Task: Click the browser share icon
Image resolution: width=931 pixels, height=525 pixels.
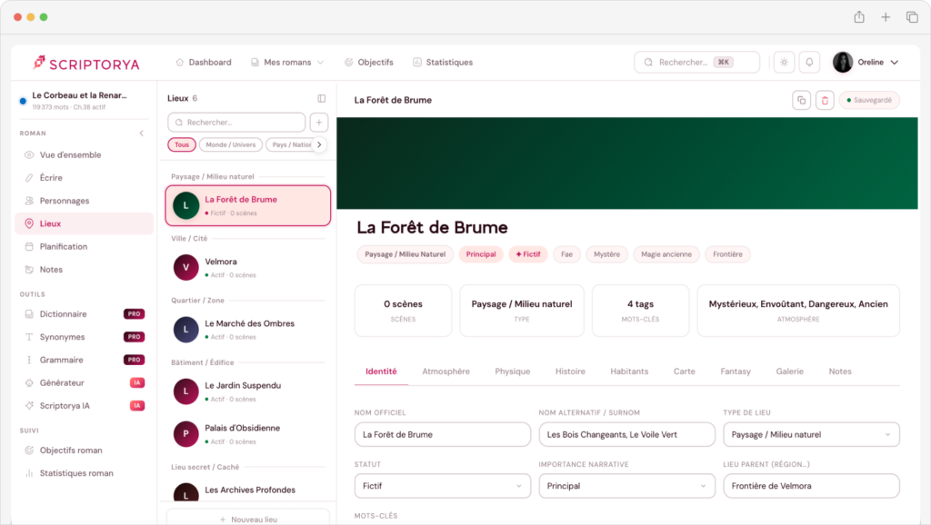Action: click(859, 17)
